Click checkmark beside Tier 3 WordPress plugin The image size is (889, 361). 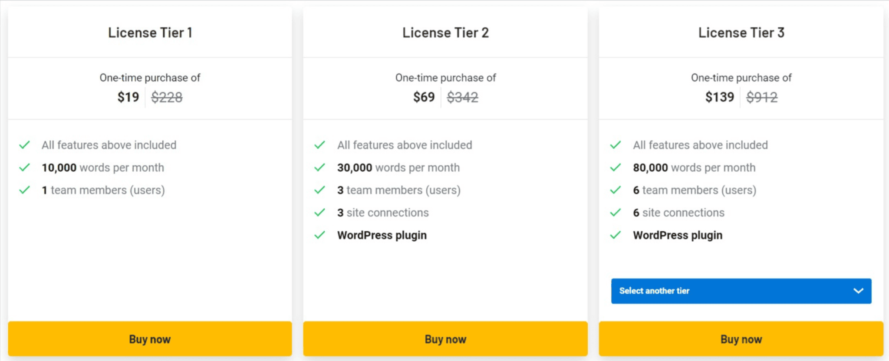click(x=616, y=235)
